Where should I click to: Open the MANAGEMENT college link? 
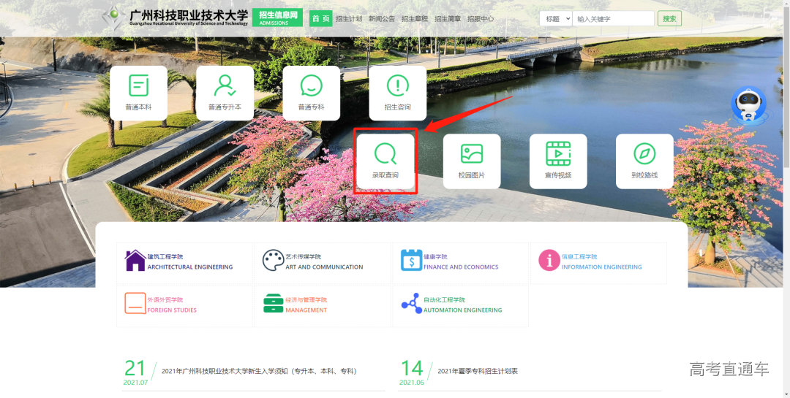point(306,310)
